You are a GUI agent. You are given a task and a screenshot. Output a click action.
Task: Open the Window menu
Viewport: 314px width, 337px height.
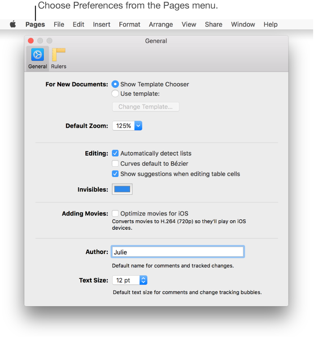pyautogui.click(x=243, y=25)
